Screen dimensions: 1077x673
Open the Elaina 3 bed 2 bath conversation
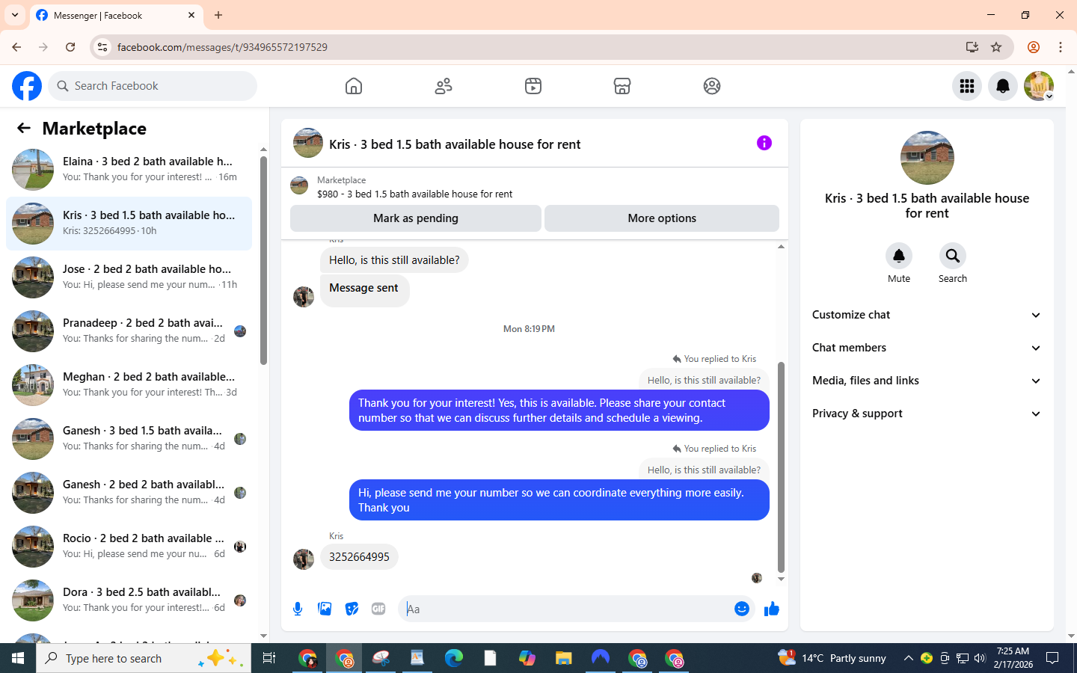pos(129,170)
